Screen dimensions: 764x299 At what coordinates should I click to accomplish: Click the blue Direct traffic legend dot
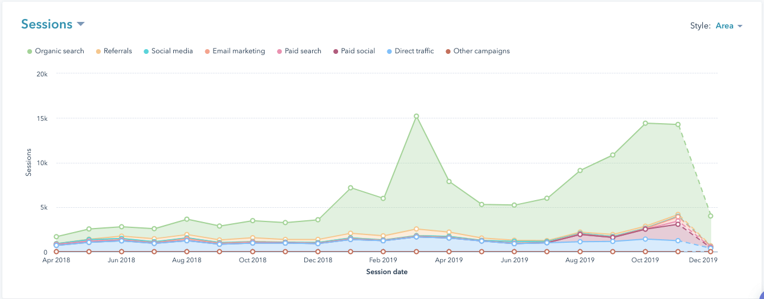[389, 52]
